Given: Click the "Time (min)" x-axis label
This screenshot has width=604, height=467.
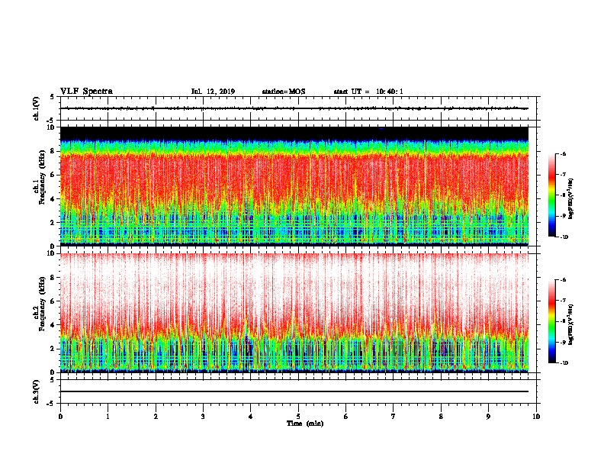Looking at the screenshot, I should 305,424.
